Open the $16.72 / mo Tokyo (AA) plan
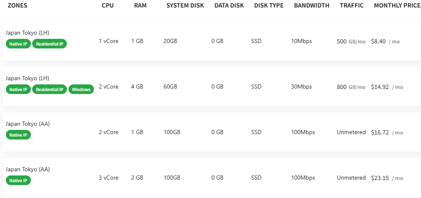The width and height of the screenshot is (421, 198). click(x=387, y=132)
